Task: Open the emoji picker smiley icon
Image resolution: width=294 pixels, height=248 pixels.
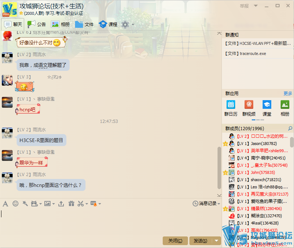Action: [15, 204]
